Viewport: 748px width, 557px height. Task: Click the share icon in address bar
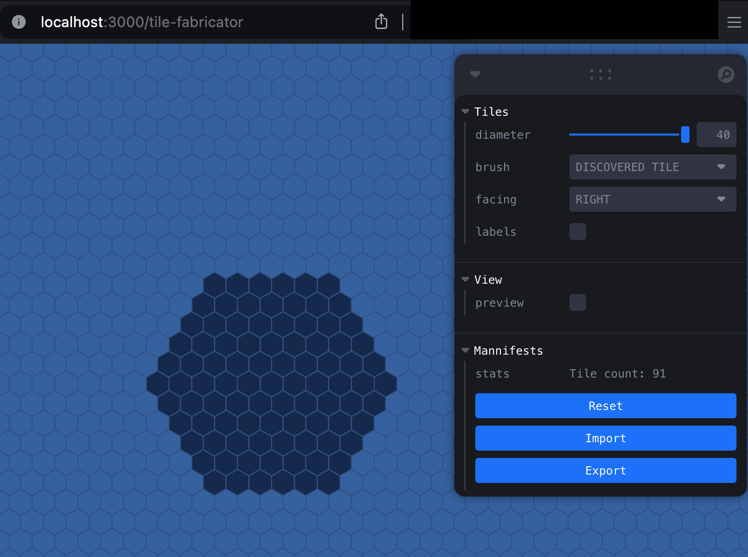click(381, 22)
